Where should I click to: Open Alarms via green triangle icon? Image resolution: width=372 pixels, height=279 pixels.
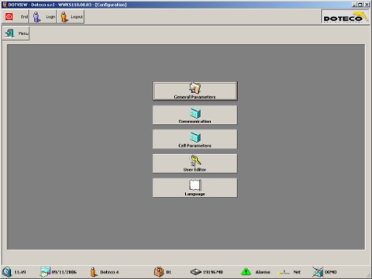point(246,272)
